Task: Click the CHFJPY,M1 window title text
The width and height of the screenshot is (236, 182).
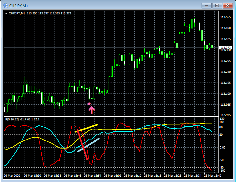Action: [18, 6]
